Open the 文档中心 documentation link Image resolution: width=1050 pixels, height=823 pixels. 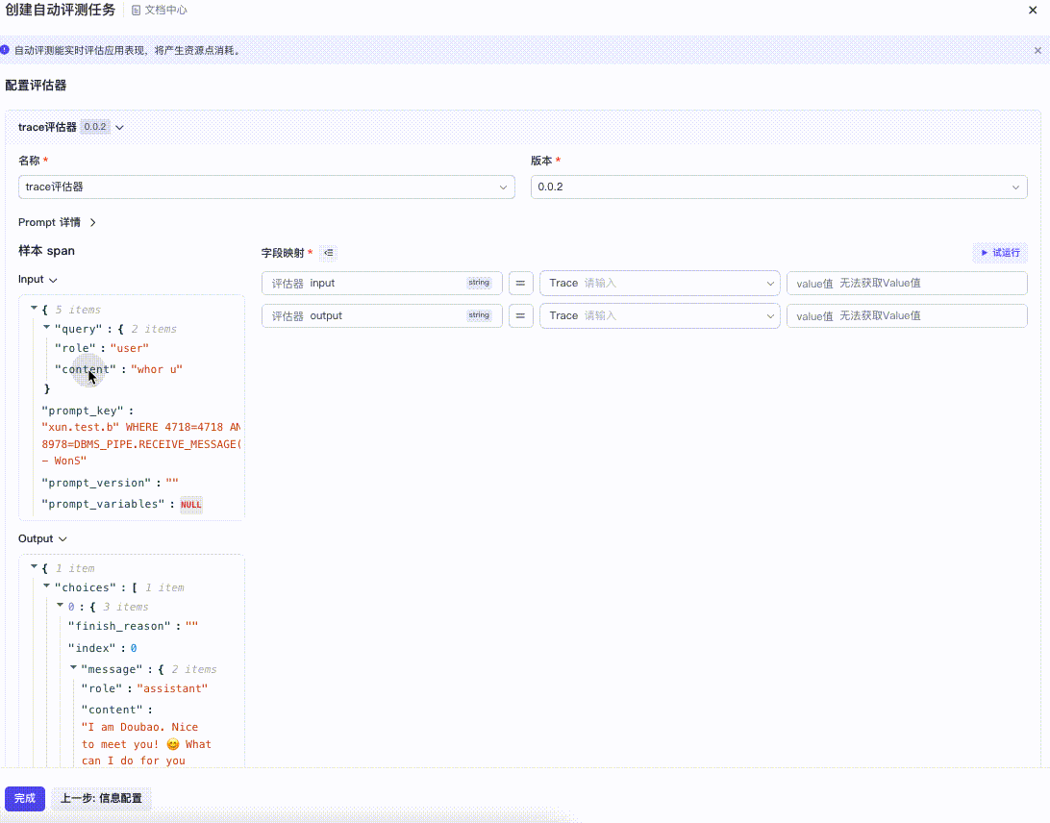(x=160, y=10)
